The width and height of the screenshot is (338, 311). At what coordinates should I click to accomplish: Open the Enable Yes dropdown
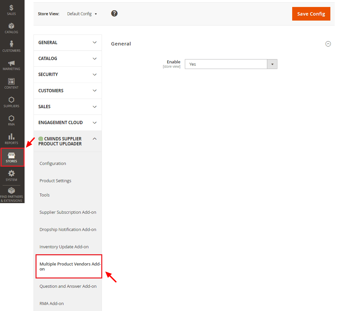point(231,64)
